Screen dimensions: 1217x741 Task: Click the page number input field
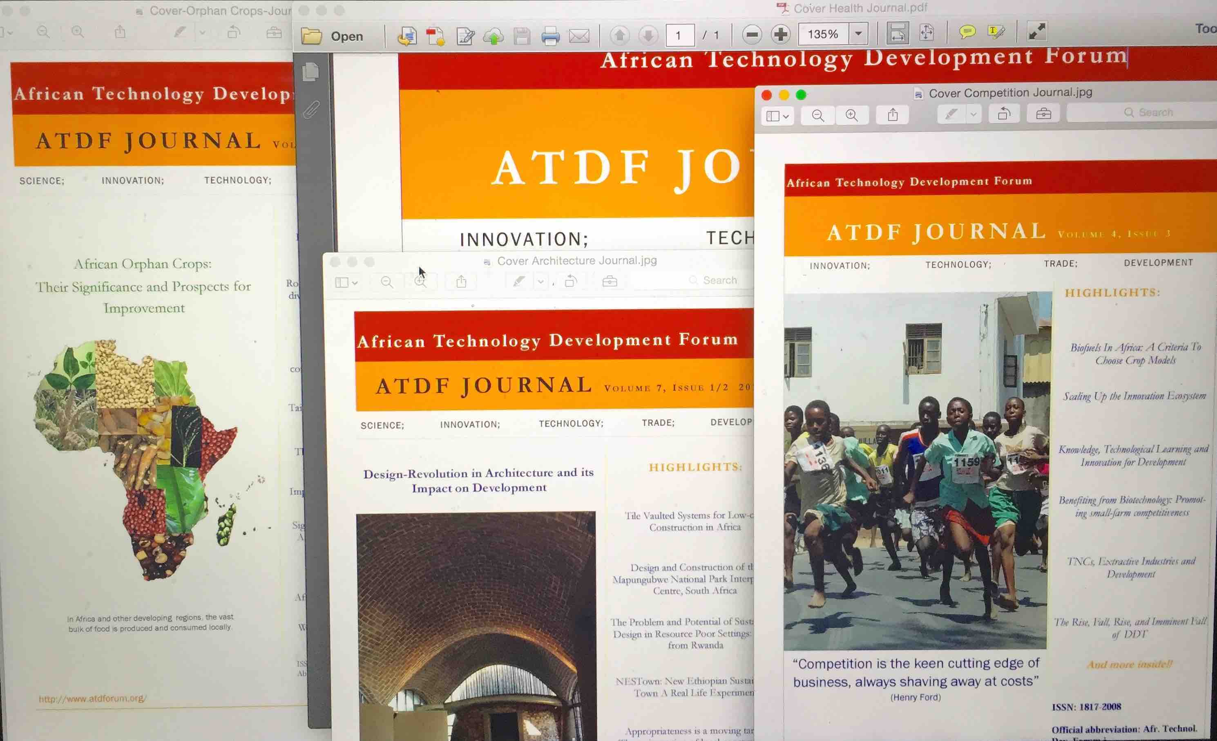point(680,35)
